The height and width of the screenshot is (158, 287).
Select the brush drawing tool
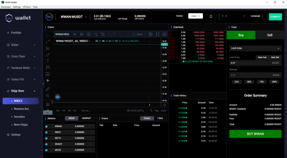point(48,54)
